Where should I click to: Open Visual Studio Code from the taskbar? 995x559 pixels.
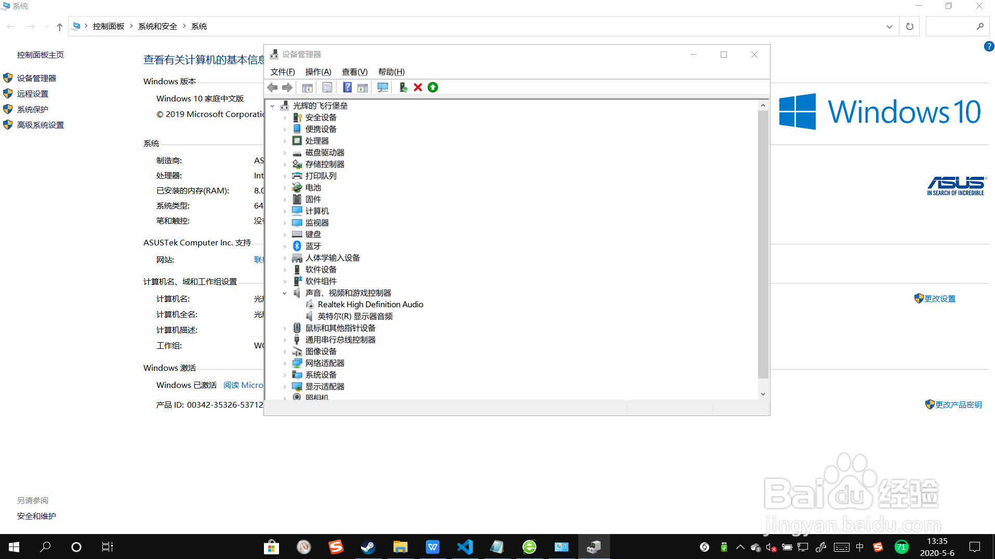coord(465,547)
